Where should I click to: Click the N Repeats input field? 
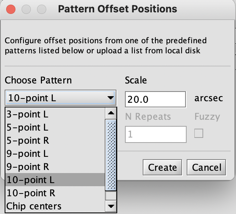pyautogui.click(x=156, y=134)
